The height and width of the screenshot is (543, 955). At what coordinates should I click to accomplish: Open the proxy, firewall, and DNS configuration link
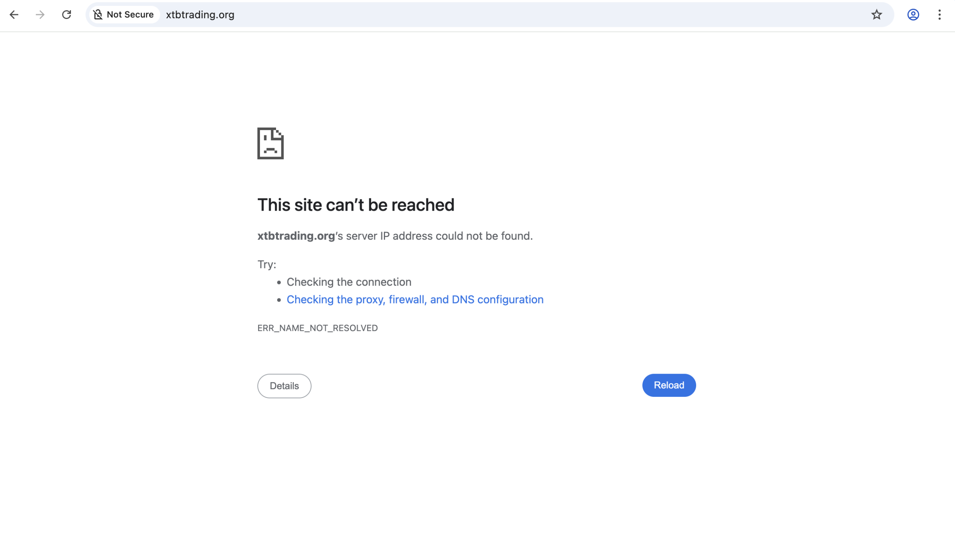415,299
